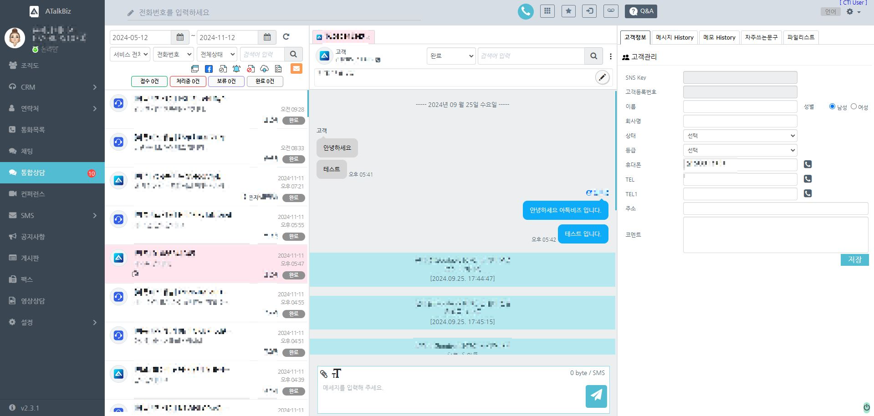Call the TEL1 number via phone icon

coord(808,193)
